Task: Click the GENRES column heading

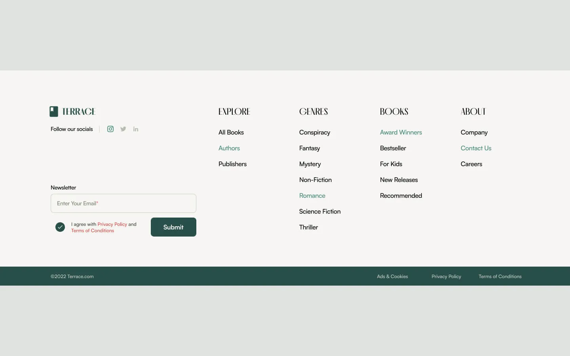Action: (x=313, y=112)
